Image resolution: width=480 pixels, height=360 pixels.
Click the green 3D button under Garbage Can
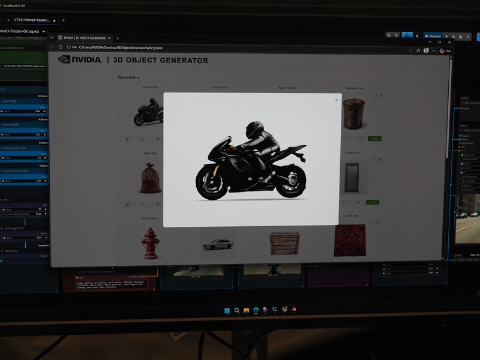click(375, 139)
